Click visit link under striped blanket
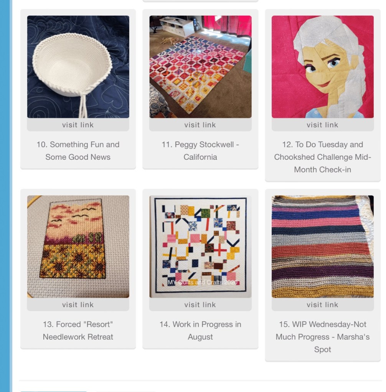 coord(323,305)
